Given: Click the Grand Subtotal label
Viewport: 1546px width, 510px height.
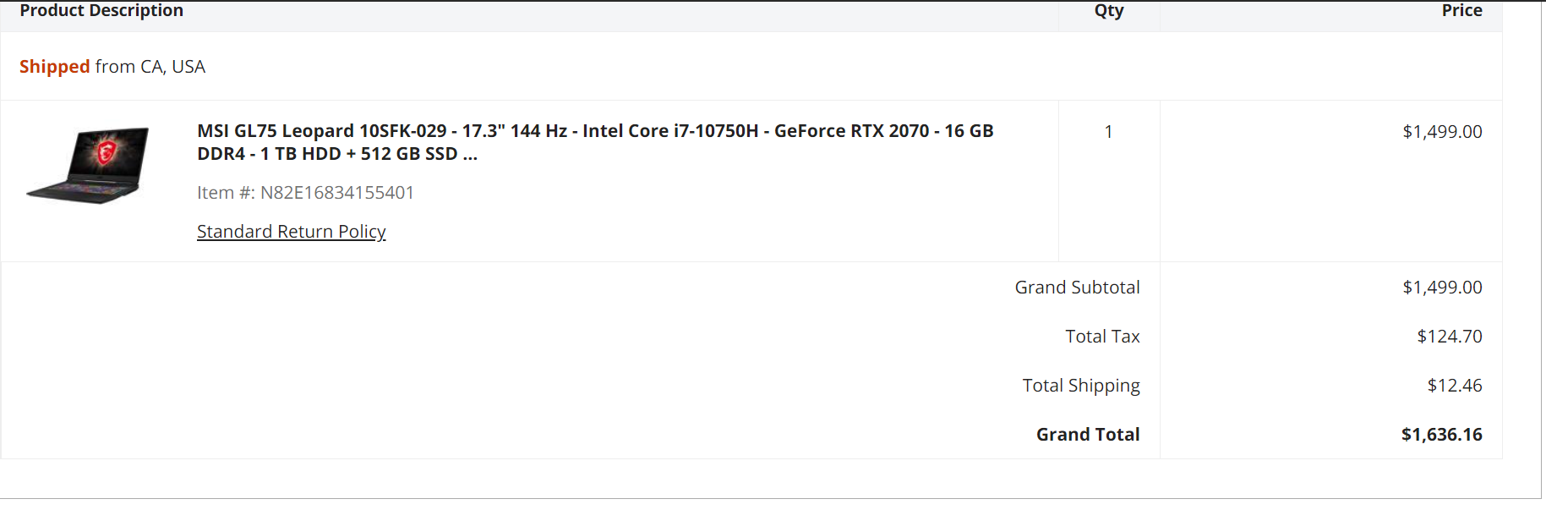Looking at the screenshot, I should [1077, 288].
